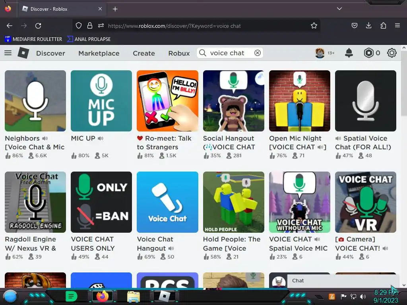The height and width of the screenshot is (305, 407).
Task: Click the Roblox logo home icon
Action: [x=23, y=53]
